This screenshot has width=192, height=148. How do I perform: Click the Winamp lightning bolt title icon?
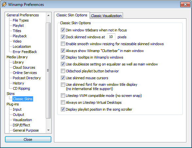(4, 4)
